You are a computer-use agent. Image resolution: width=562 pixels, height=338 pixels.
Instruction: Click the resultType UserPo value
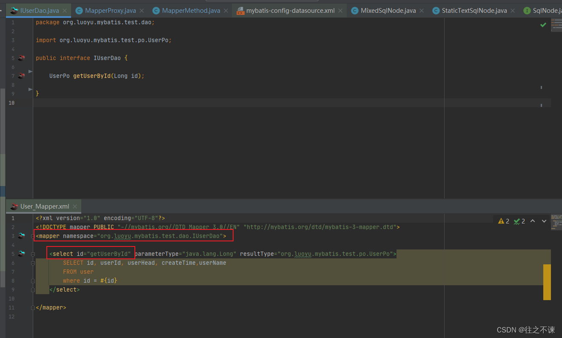pyautogui.click(x=335, y=254)
